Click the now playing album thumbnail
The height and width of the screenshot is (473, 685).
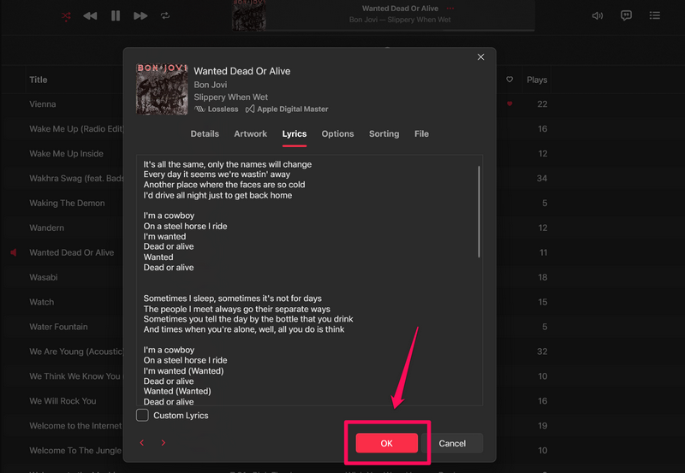[x=249, y=15]
